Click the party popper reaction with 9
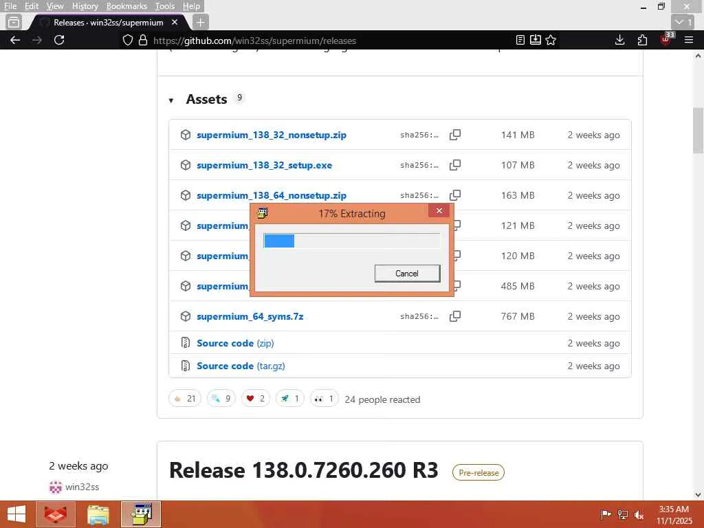704x528 pixels. (221, 398)
